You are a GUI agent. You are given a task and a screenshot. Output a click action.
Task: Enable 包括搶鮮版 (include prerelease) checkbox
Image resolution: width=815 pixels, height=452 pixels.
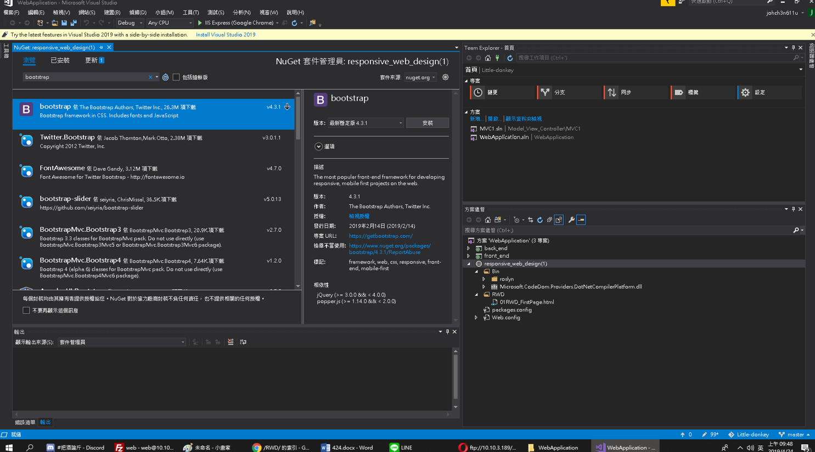(x=176, y=77)
